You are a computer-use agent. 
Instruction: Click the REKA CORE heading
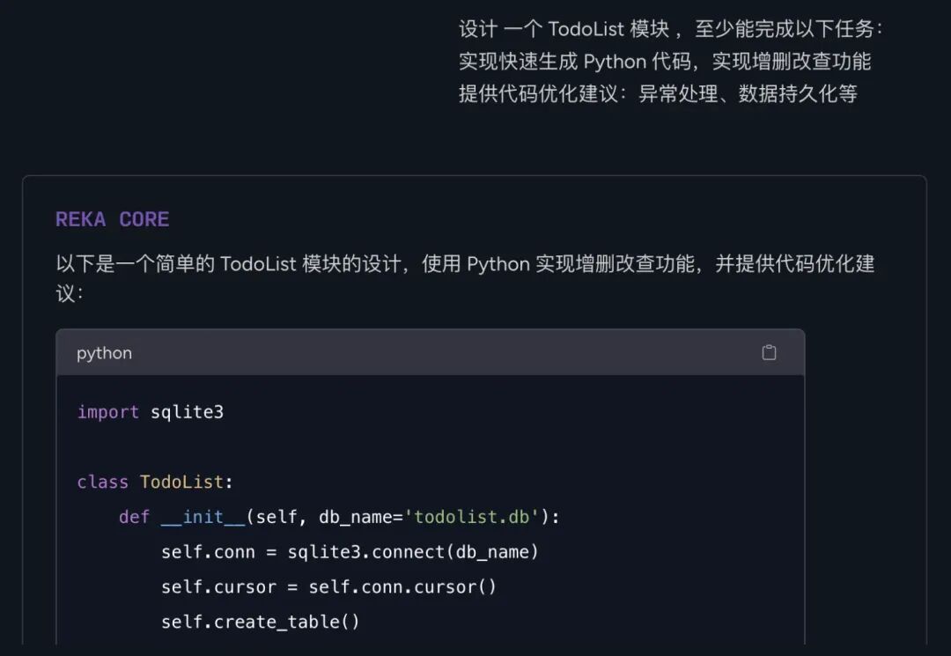(x=112, y=219)
